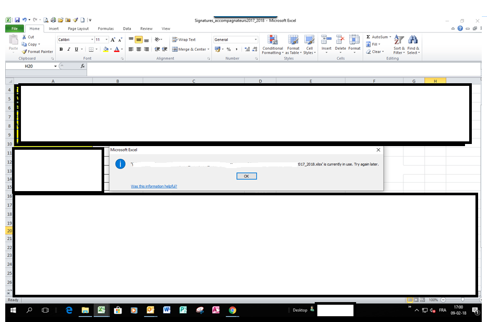Open Sort & Filter menu

(x=399, y=45)
